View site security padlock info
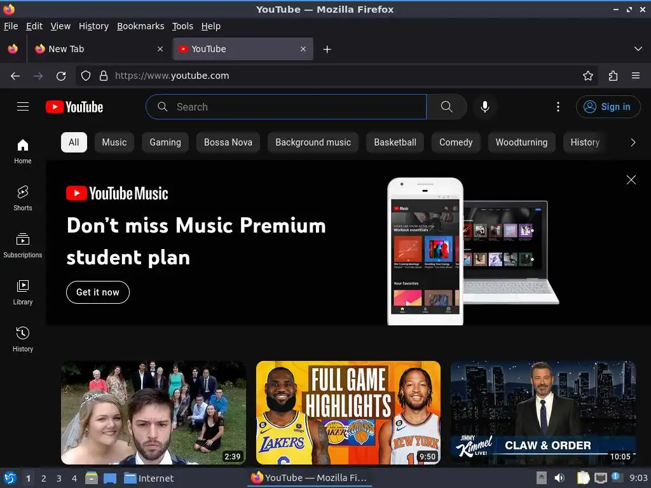 pyautogui.click(x=104, y=76)
